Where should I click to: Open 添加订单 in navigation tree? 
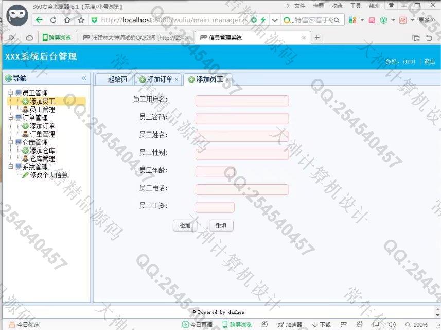point(42,126)
